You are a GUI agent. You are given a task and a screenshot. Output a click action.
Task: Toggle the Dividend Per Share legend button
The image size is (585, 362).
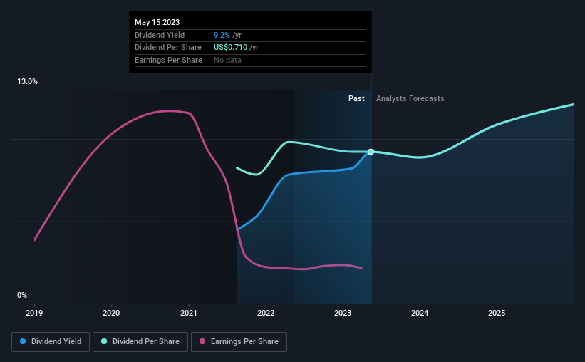pyautogui.click(x=140, y=342)
